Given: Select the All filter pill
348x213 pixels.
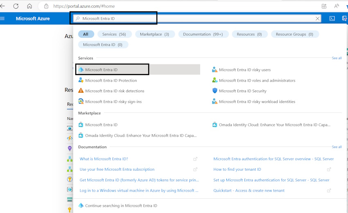Looking at the screenshot, I should point(86,34).
